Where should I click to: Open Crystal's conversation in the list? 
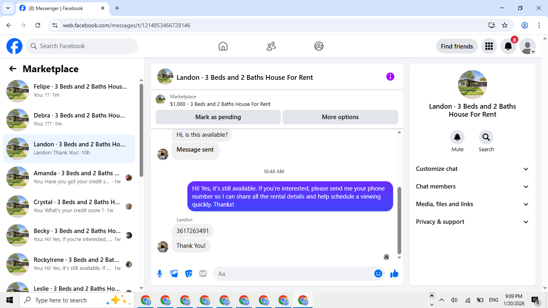point(69,206)
